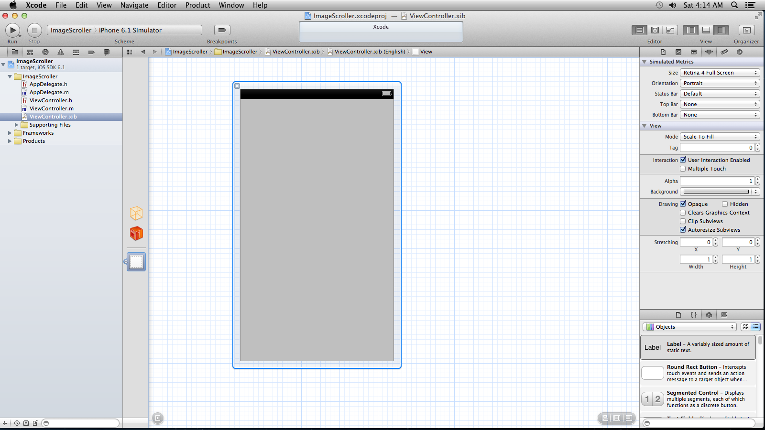Show the Search navigator
Viewport: 765px width, 430px height.
pos(45,52)
